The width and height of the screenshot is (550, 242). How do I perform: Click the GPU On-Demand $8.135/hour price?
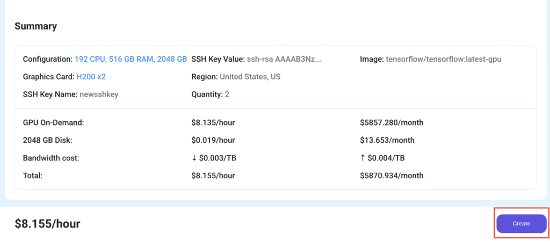[213, 123]
